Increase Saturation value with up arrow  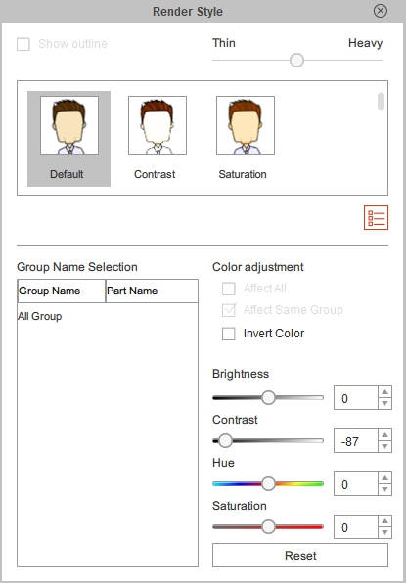tap(384, 521)
